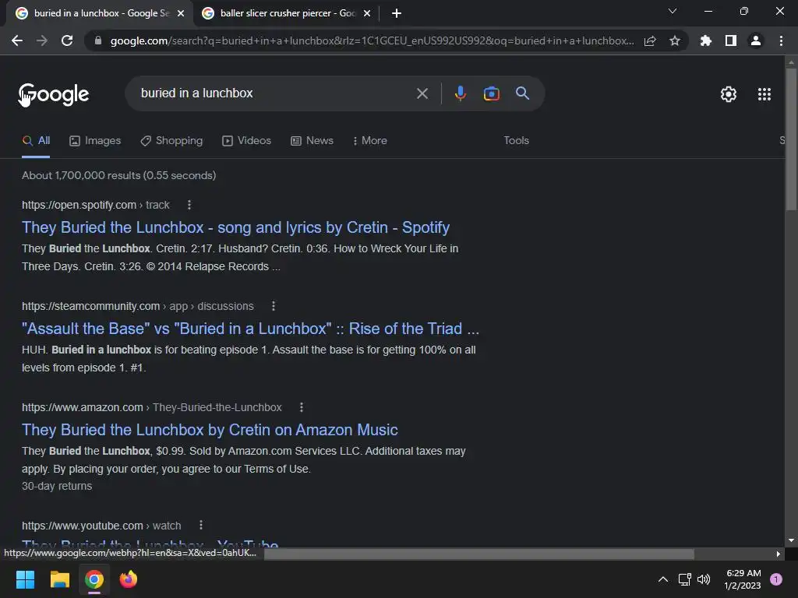
Task: Click the share page icon in address bar
Action: click(650, 40)
